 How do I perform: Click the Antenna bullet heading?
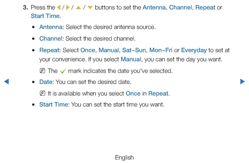(x=51, y=27)
